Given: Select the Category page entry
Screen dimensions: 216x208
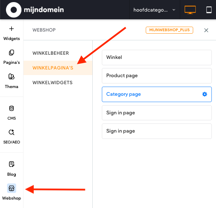Looking at the screenshot, I should [151, 94].
